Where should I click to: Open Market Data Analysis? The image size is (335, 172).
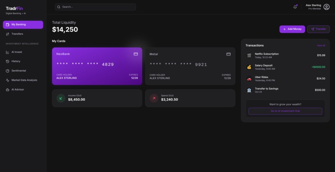coord(23,80)
